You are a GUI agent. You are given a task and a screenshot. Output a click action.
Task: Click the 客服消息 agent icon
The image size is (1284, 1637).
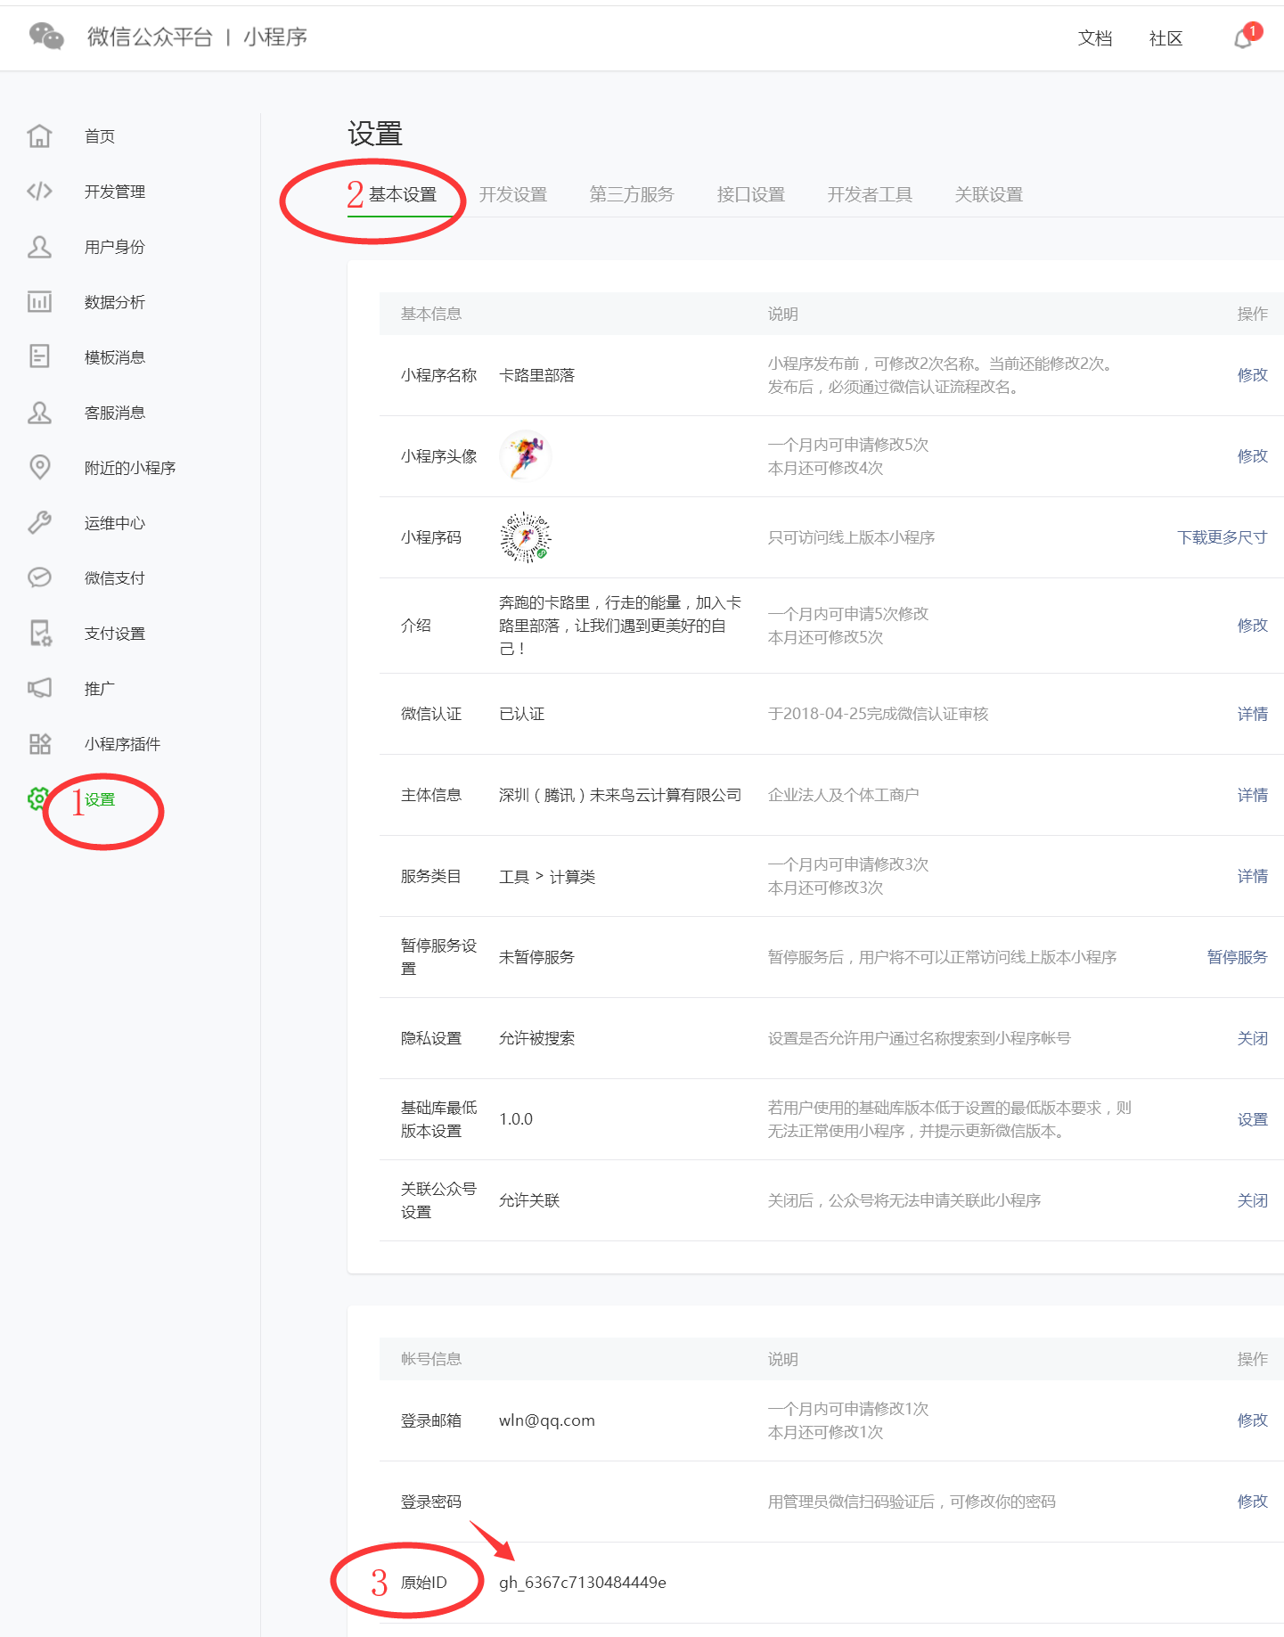pyautogui.click(x=39, y=413)
